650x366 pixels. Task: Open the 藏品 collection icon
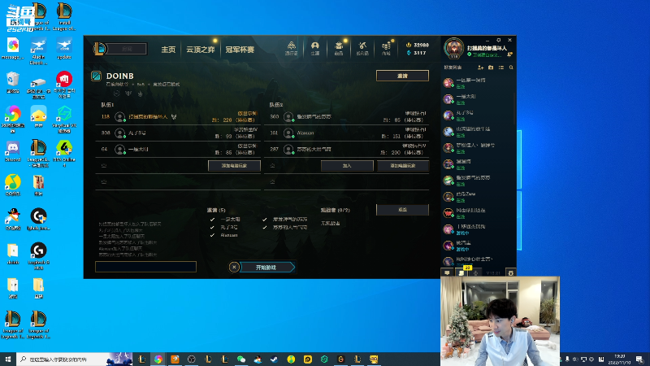339,48
